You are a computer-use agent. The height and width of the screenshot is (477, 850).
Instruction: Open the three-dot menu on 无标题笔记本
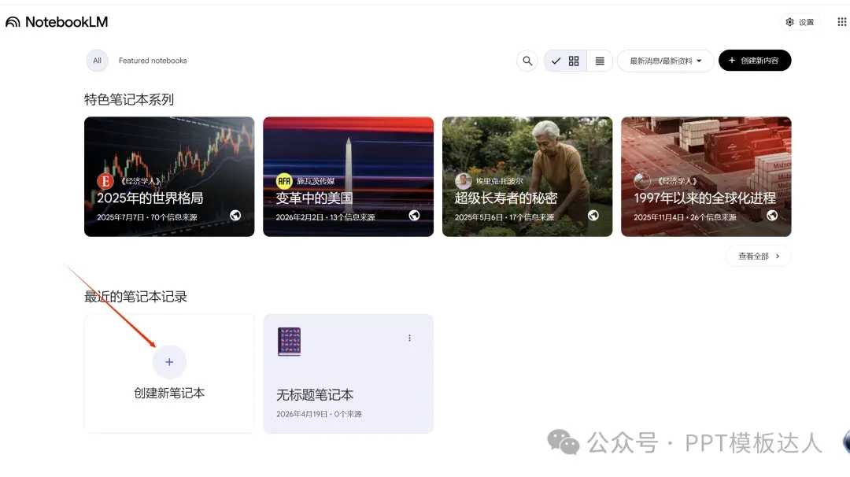tap(409, 338)
